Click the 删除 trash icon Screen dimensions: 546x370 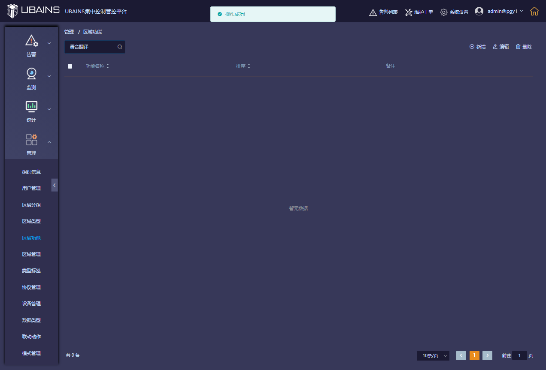point(518,47)
